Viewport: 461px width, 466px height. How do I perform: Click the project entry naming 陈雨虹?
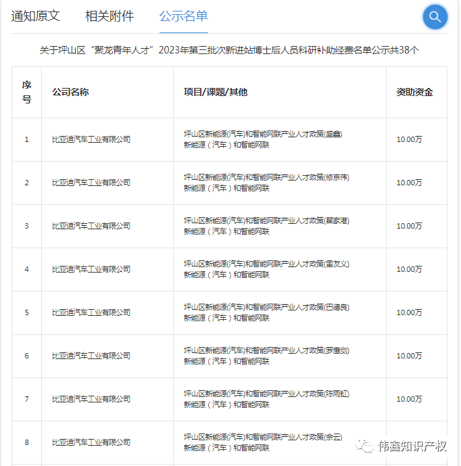click(266, 399)
